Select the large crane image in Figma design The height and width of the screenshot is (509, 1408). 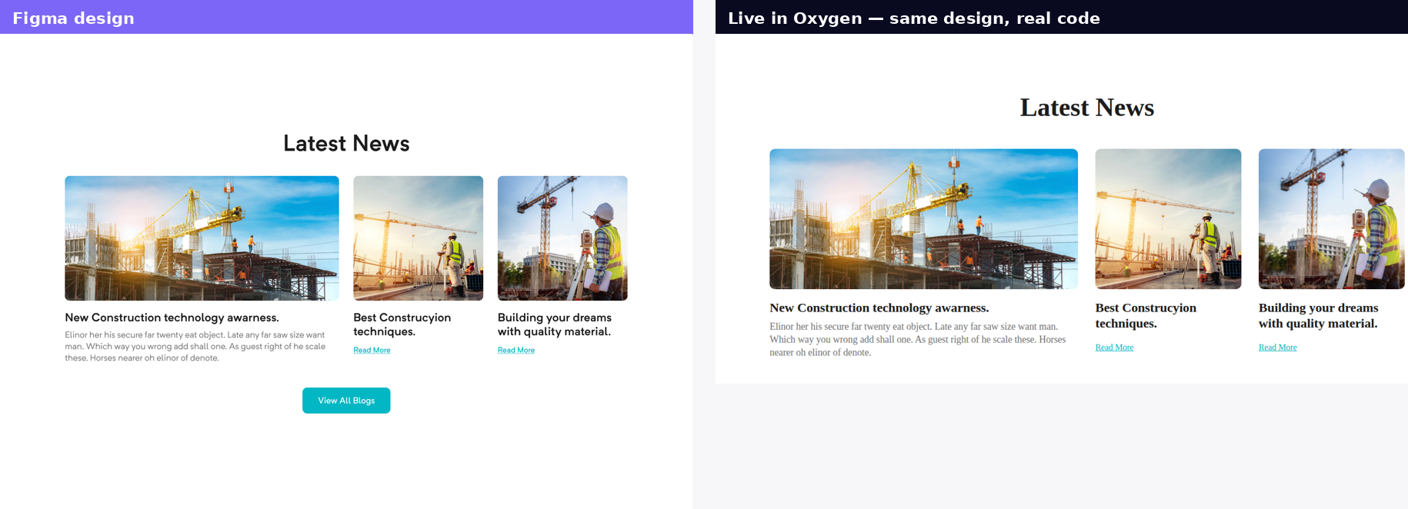coord(202,238)
